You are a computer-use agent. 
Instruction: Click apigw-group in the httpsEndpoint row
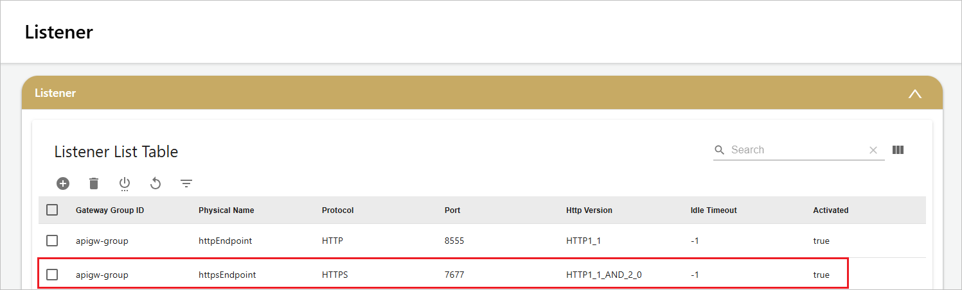102,275
